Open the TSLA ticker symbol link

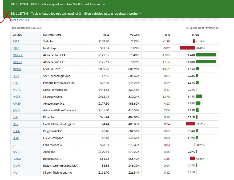(16, 41)
